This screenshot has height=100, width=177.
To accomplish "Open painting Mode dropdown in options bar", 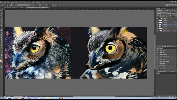I will (24, 5).
